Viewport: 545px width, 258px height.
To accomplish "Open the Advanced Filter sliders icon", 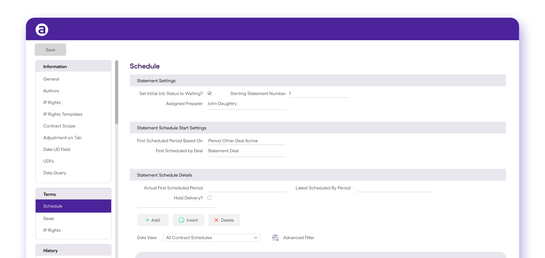I will click(x=275, y=238).
